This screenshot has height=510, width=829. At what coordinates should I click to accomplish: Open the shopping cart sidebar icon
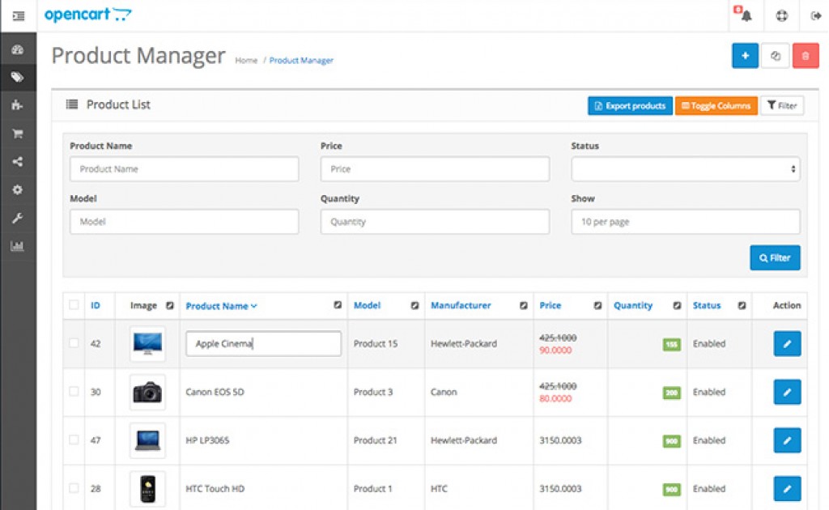click(x=18, y=134)
